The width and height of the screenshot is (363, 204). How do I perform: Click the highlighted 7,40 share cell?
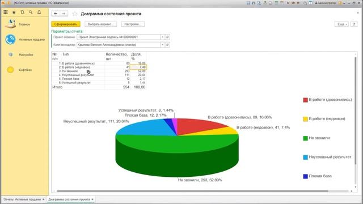coord(138,67)
